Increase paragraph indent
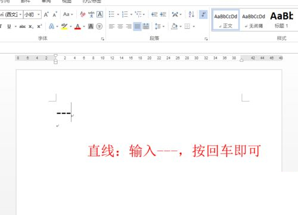The image size is (298, 215). (163, 14)
